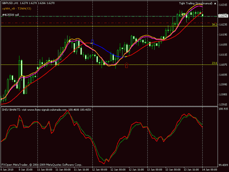Image resolution: width=229 pixels, height=172 pixels.
Task: Click the x icon beside Tight Trailing Stop label
Action: [x=215, y=4]
